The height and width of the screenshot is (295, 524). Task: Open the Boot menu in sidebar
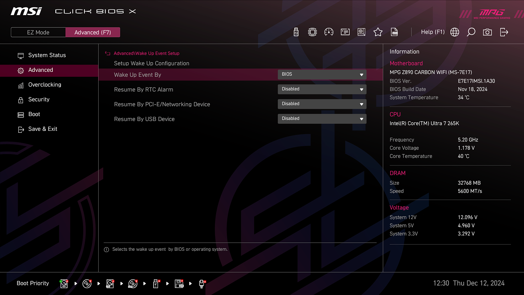point(49,114)
